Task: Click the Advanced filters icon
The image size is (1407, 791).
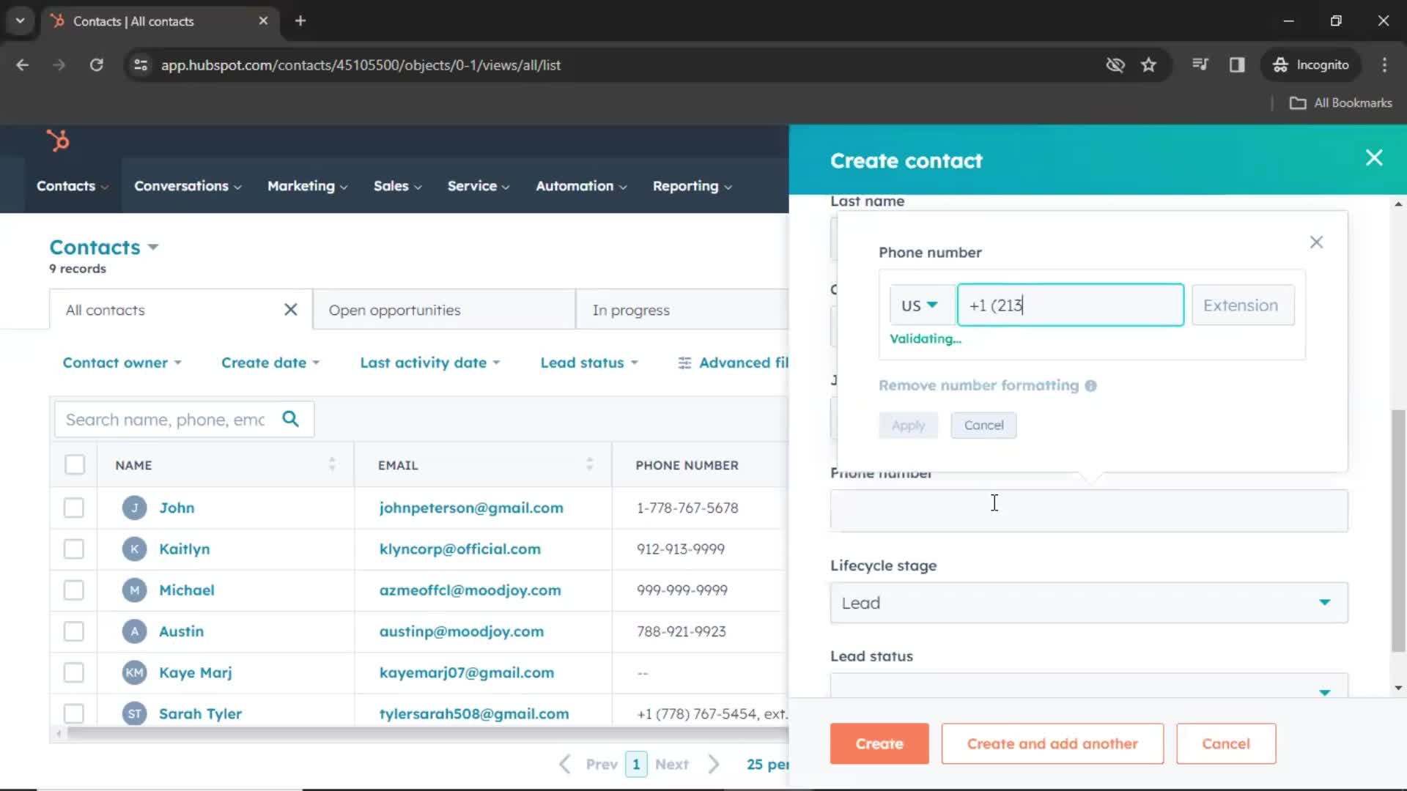Action: [x=684, y=363]
